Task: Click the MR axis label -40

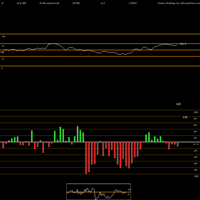Action: pyautogui.click(x=195, y=157)
